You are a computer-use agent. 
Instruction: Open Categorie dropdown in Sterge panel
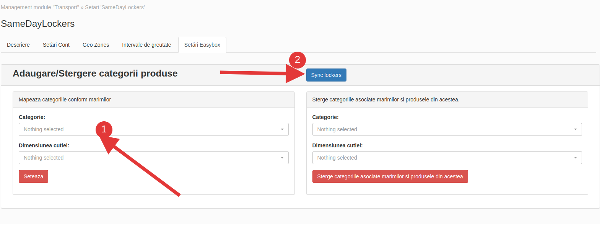[x=447, y=129]
